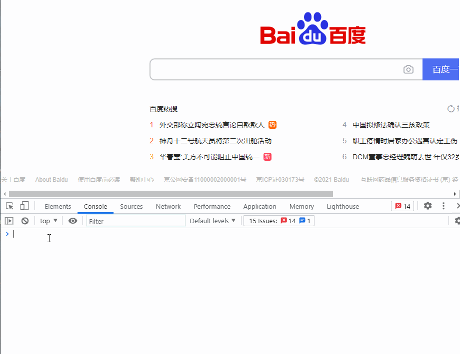Image resolution: width=460 pixels, height=354 pixels.
Task: Open 神舟十二号航天员将第二次出舱活动 link
Action: tap(215, 141)
